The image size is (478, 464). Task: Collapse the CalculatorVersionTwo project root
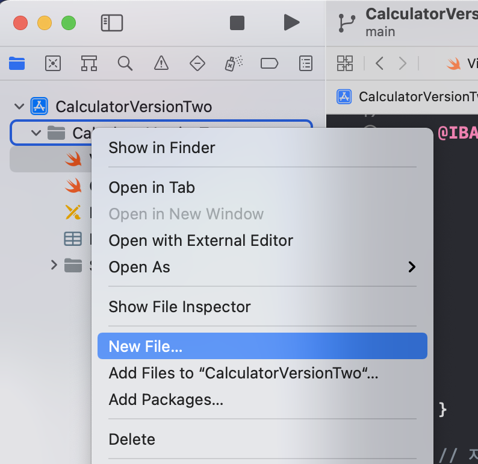[19, 107]
